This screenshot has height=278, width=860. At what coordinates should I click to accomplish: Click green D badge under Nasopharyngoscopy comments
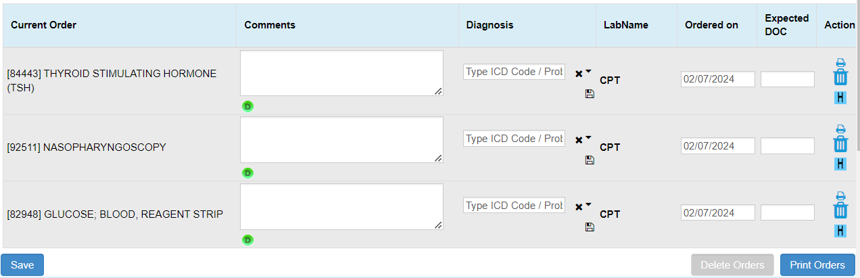click(x=248, y=172)
